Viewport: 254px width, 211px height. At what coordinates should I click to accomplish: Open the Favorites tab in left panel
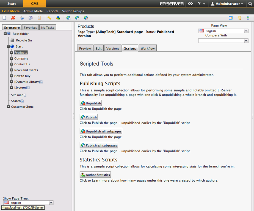30,27
